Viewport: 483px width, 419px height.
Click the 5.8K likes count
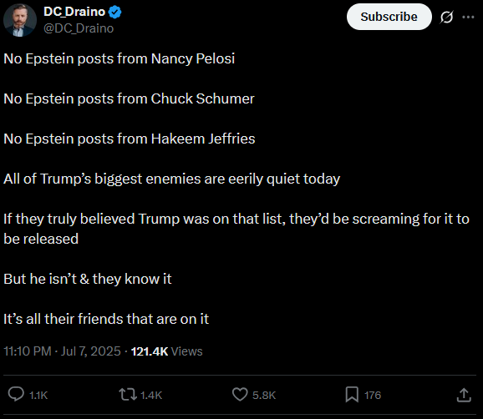point(264,396)
